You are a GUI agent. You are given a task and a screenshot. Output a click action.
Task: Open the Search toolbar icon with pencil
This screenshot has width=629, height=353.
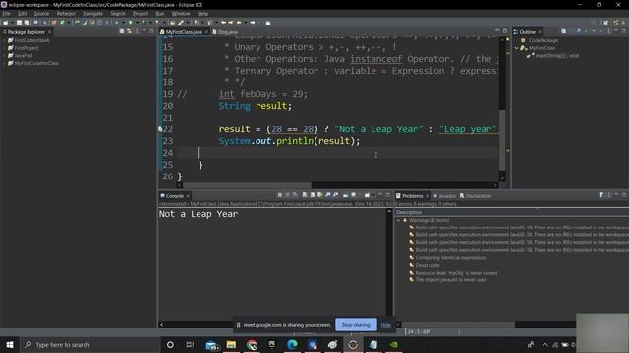pos(181,23)
